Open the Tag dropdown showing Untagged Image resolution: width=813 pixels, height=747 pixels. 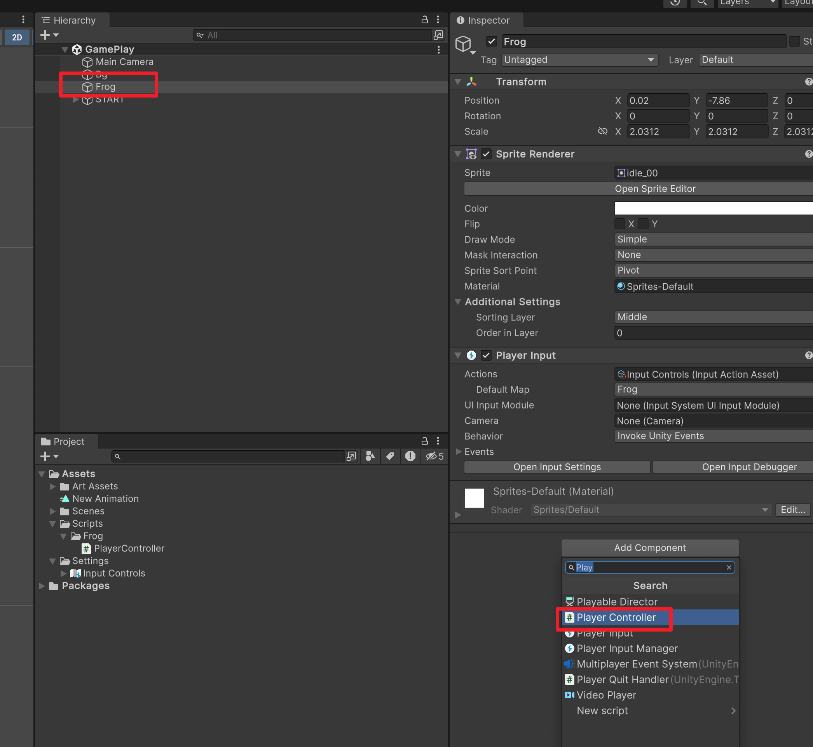(579, 60)
